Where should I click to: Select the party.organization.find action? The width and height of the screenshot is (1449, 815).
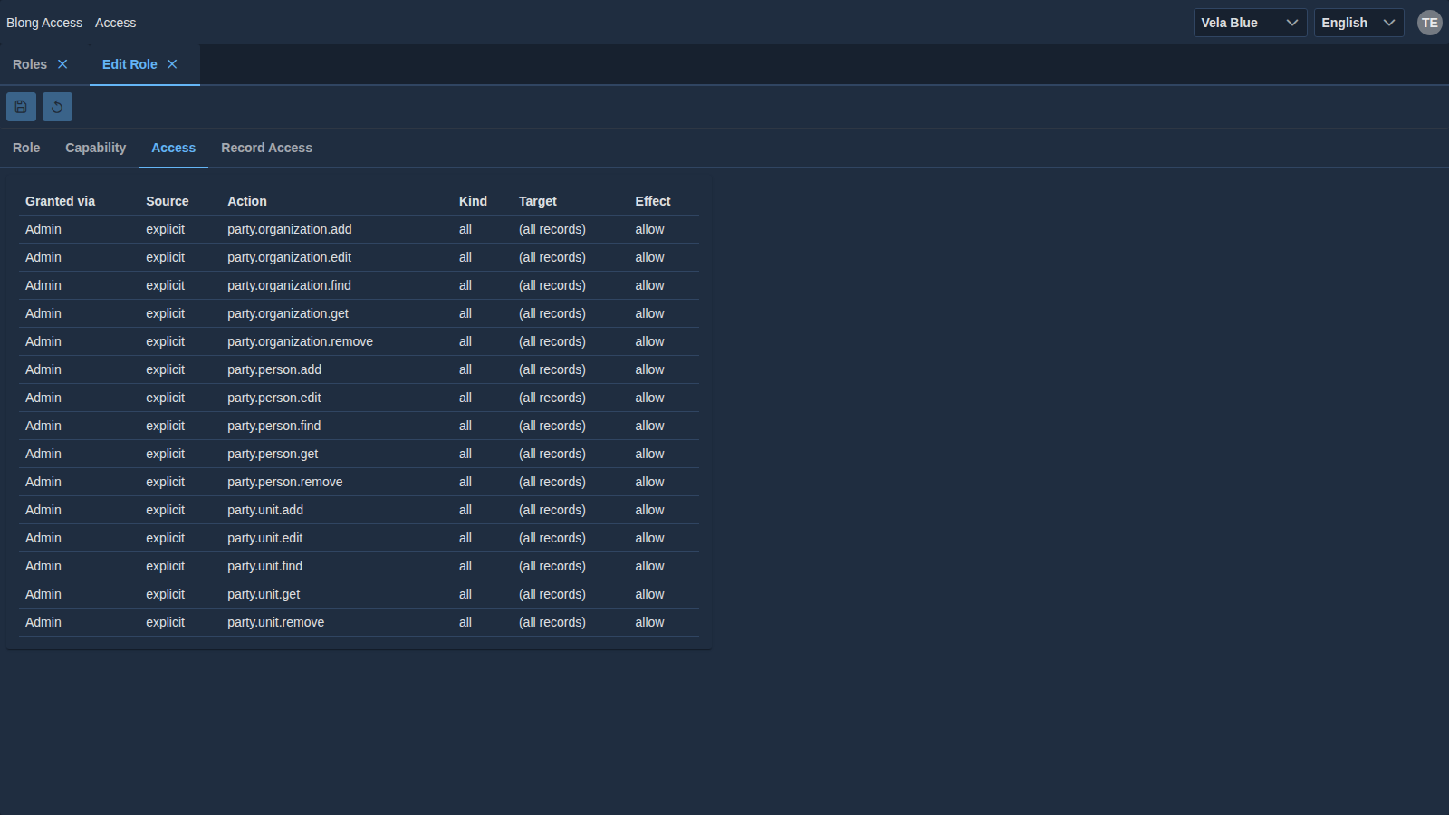tap(289, 285)
